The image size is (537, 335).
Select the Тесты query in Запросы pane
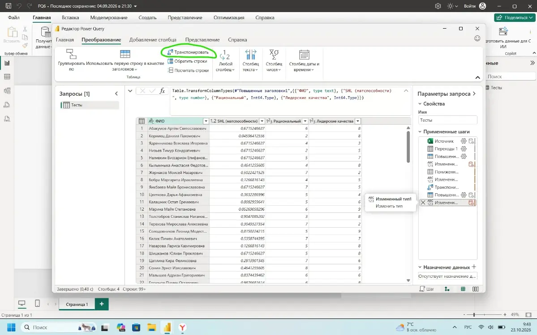tap(90, 105)
